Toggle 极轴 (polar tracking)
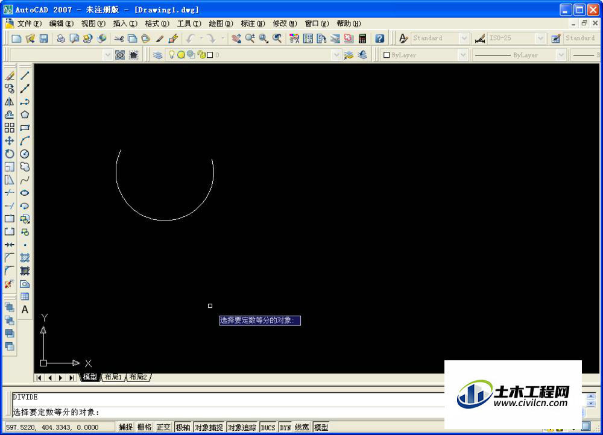This screenshot has height=435, width=603. (x=183, y=427)
